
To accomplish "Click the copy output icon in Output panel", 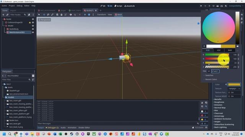I will 206,103.
